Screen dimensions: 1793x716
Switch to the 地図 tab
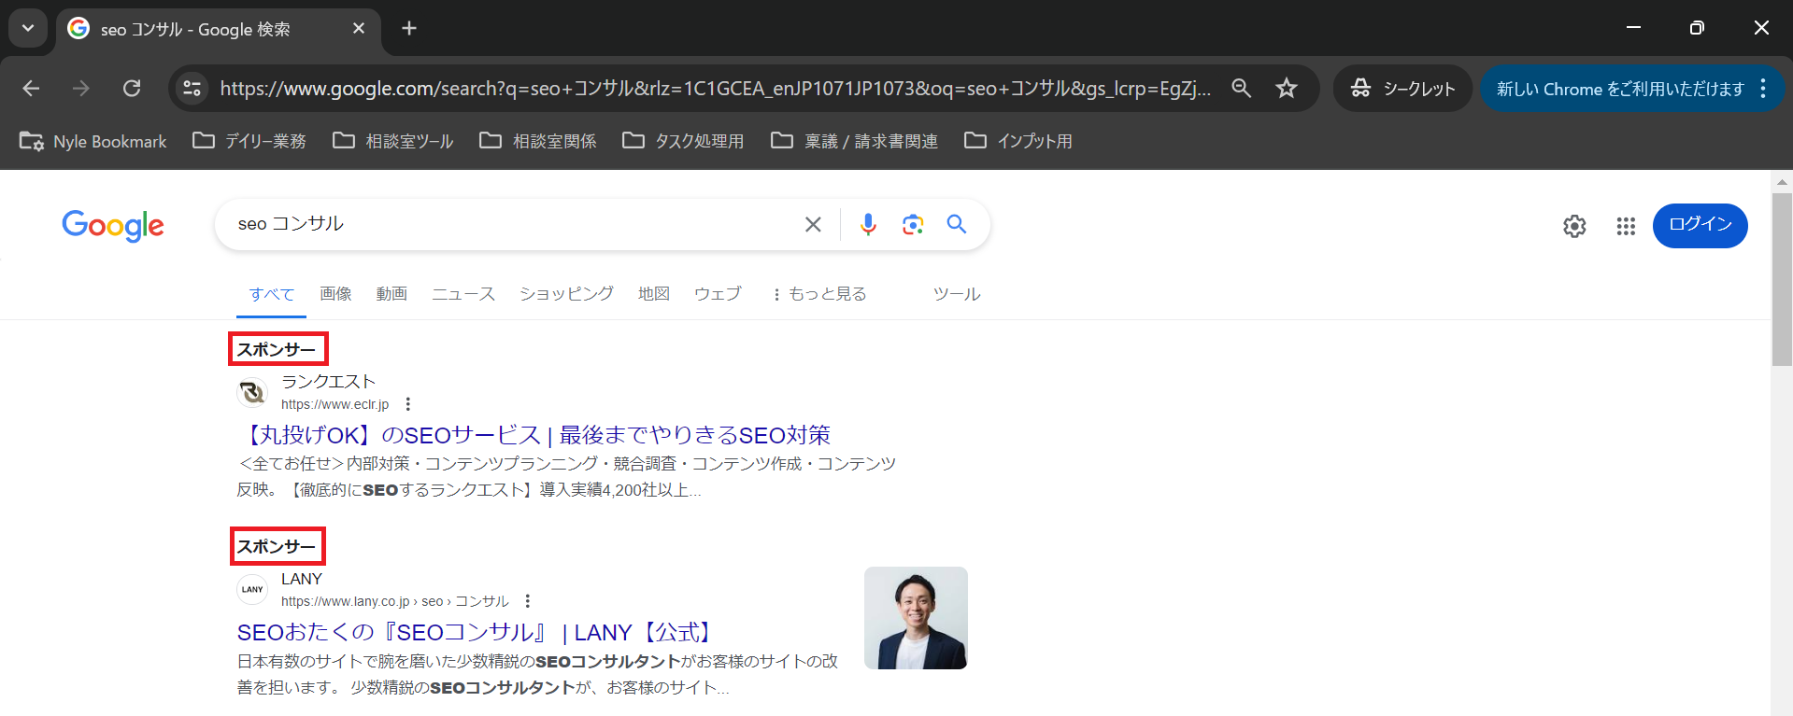pos(654,294)
